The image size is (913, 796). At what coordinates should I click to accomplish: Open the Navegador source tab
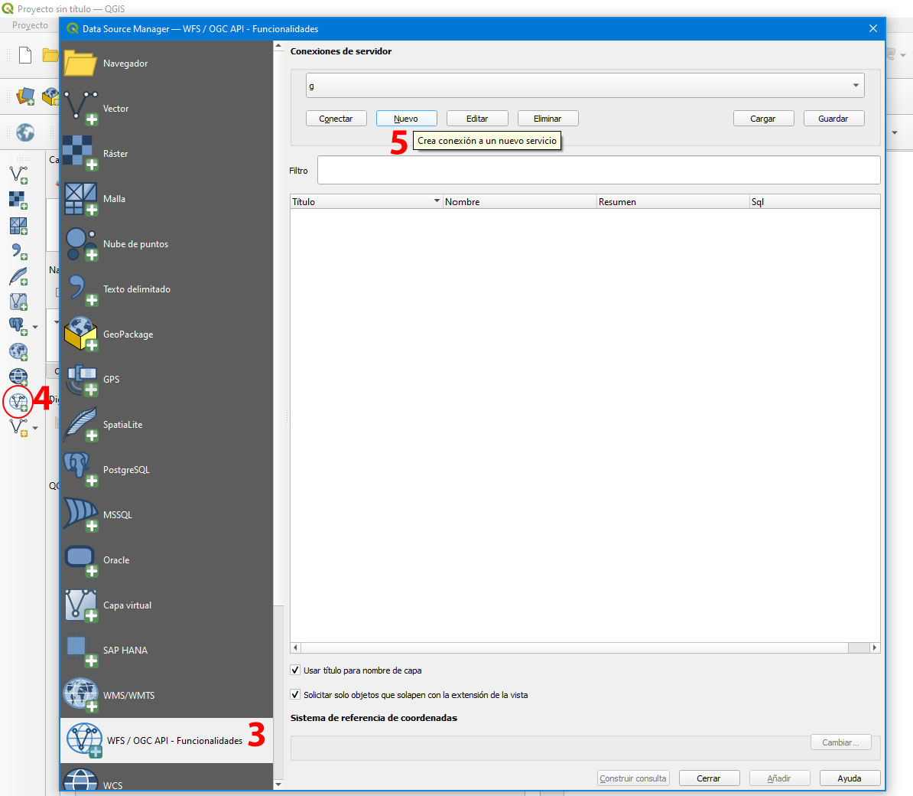pos(167,63)
